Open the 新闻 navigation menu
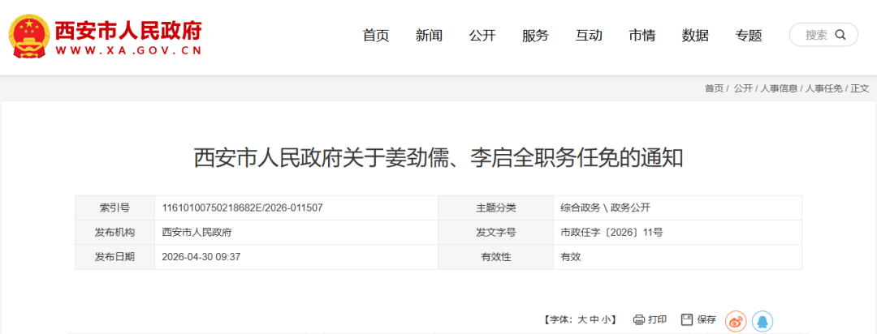 point(429,36)
